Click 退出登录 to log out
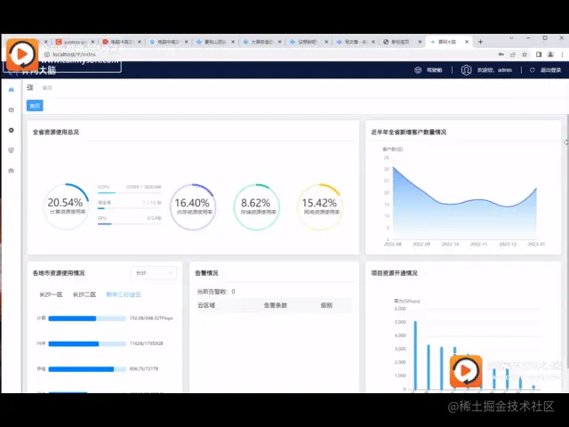Image resolution: width=569 pixels, height=427 pixels. (x=550, y=70)
